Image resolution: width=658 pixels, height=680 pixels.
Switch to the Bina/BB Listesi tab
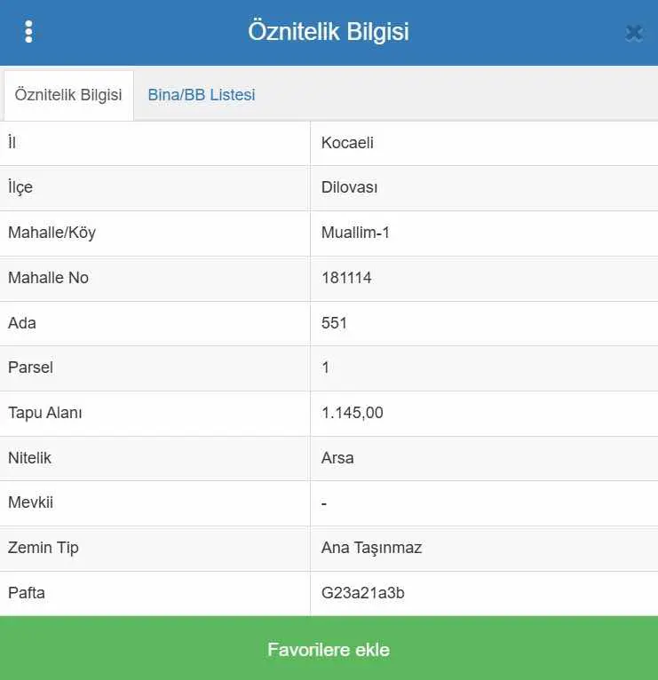202,94
